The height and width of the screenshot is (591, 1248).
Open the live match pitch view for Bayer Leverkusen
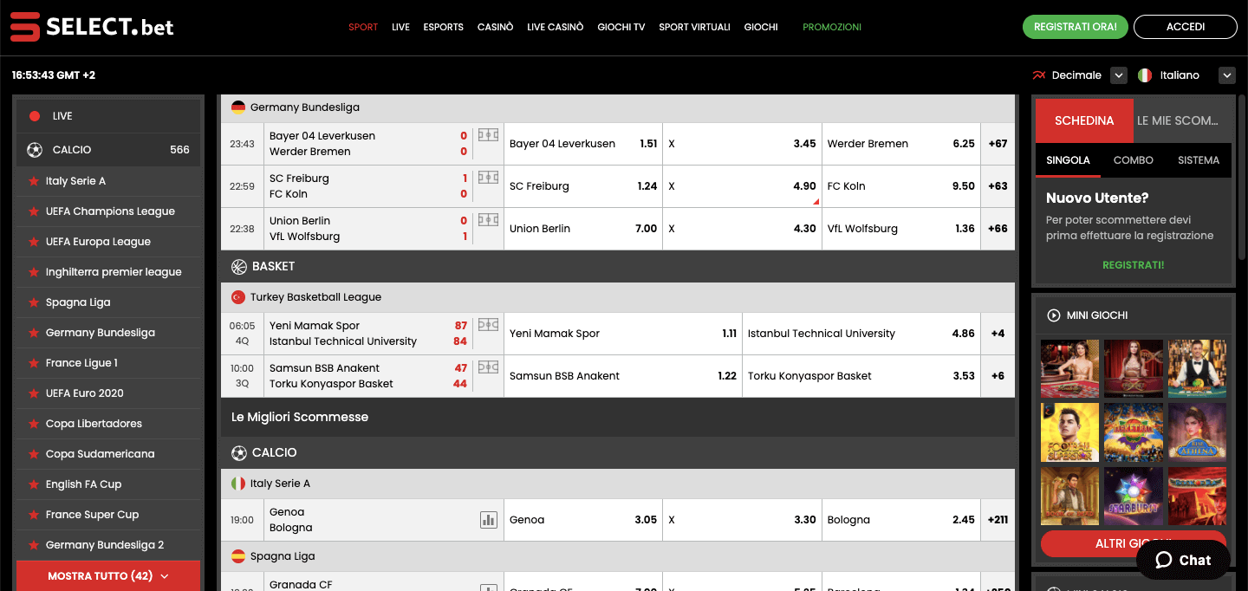(487, 135)
